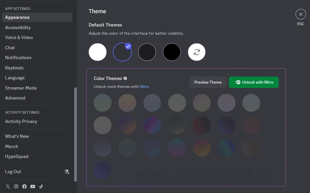
Task: Select the currently checked Dark theme circle
Action: pyautogui.click(x=122, y=52)
